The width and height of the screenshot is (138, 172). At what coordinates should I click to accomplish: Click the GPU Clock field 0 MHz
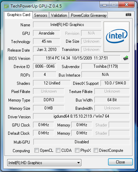pos(44,125)
